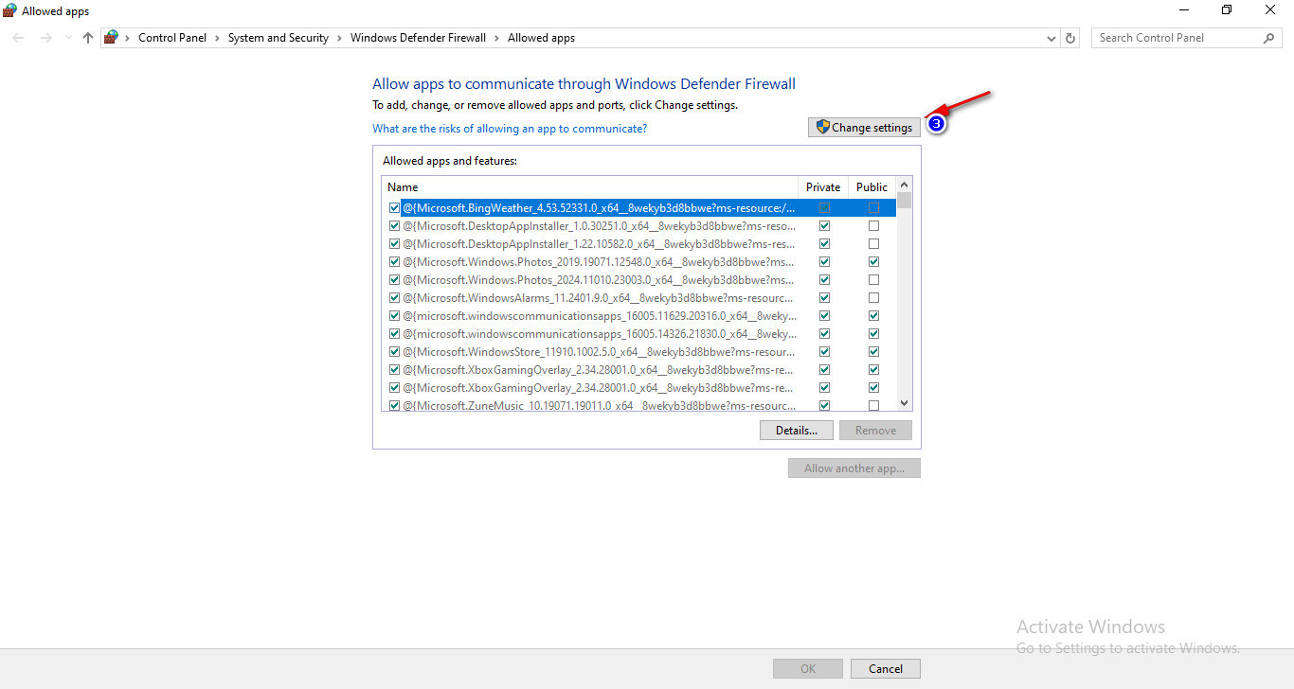This screenshot has width=1294, height=689.
Task: Select the DesktopAppInstaller_1.0.30251.0 row
Action: (639, 226)
